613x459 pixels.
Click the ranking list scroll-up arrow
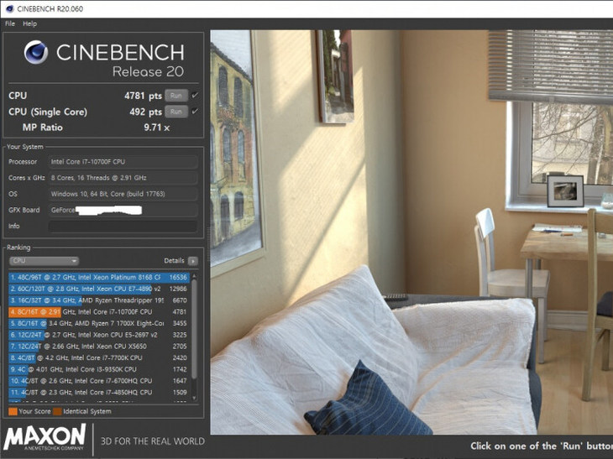(x=194, y=277)
